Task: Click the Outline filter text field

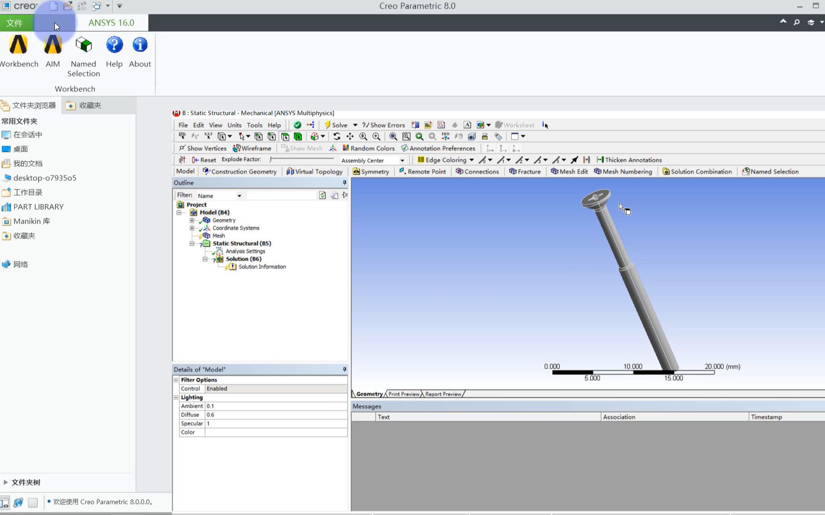Action: (x=281, y=196)
